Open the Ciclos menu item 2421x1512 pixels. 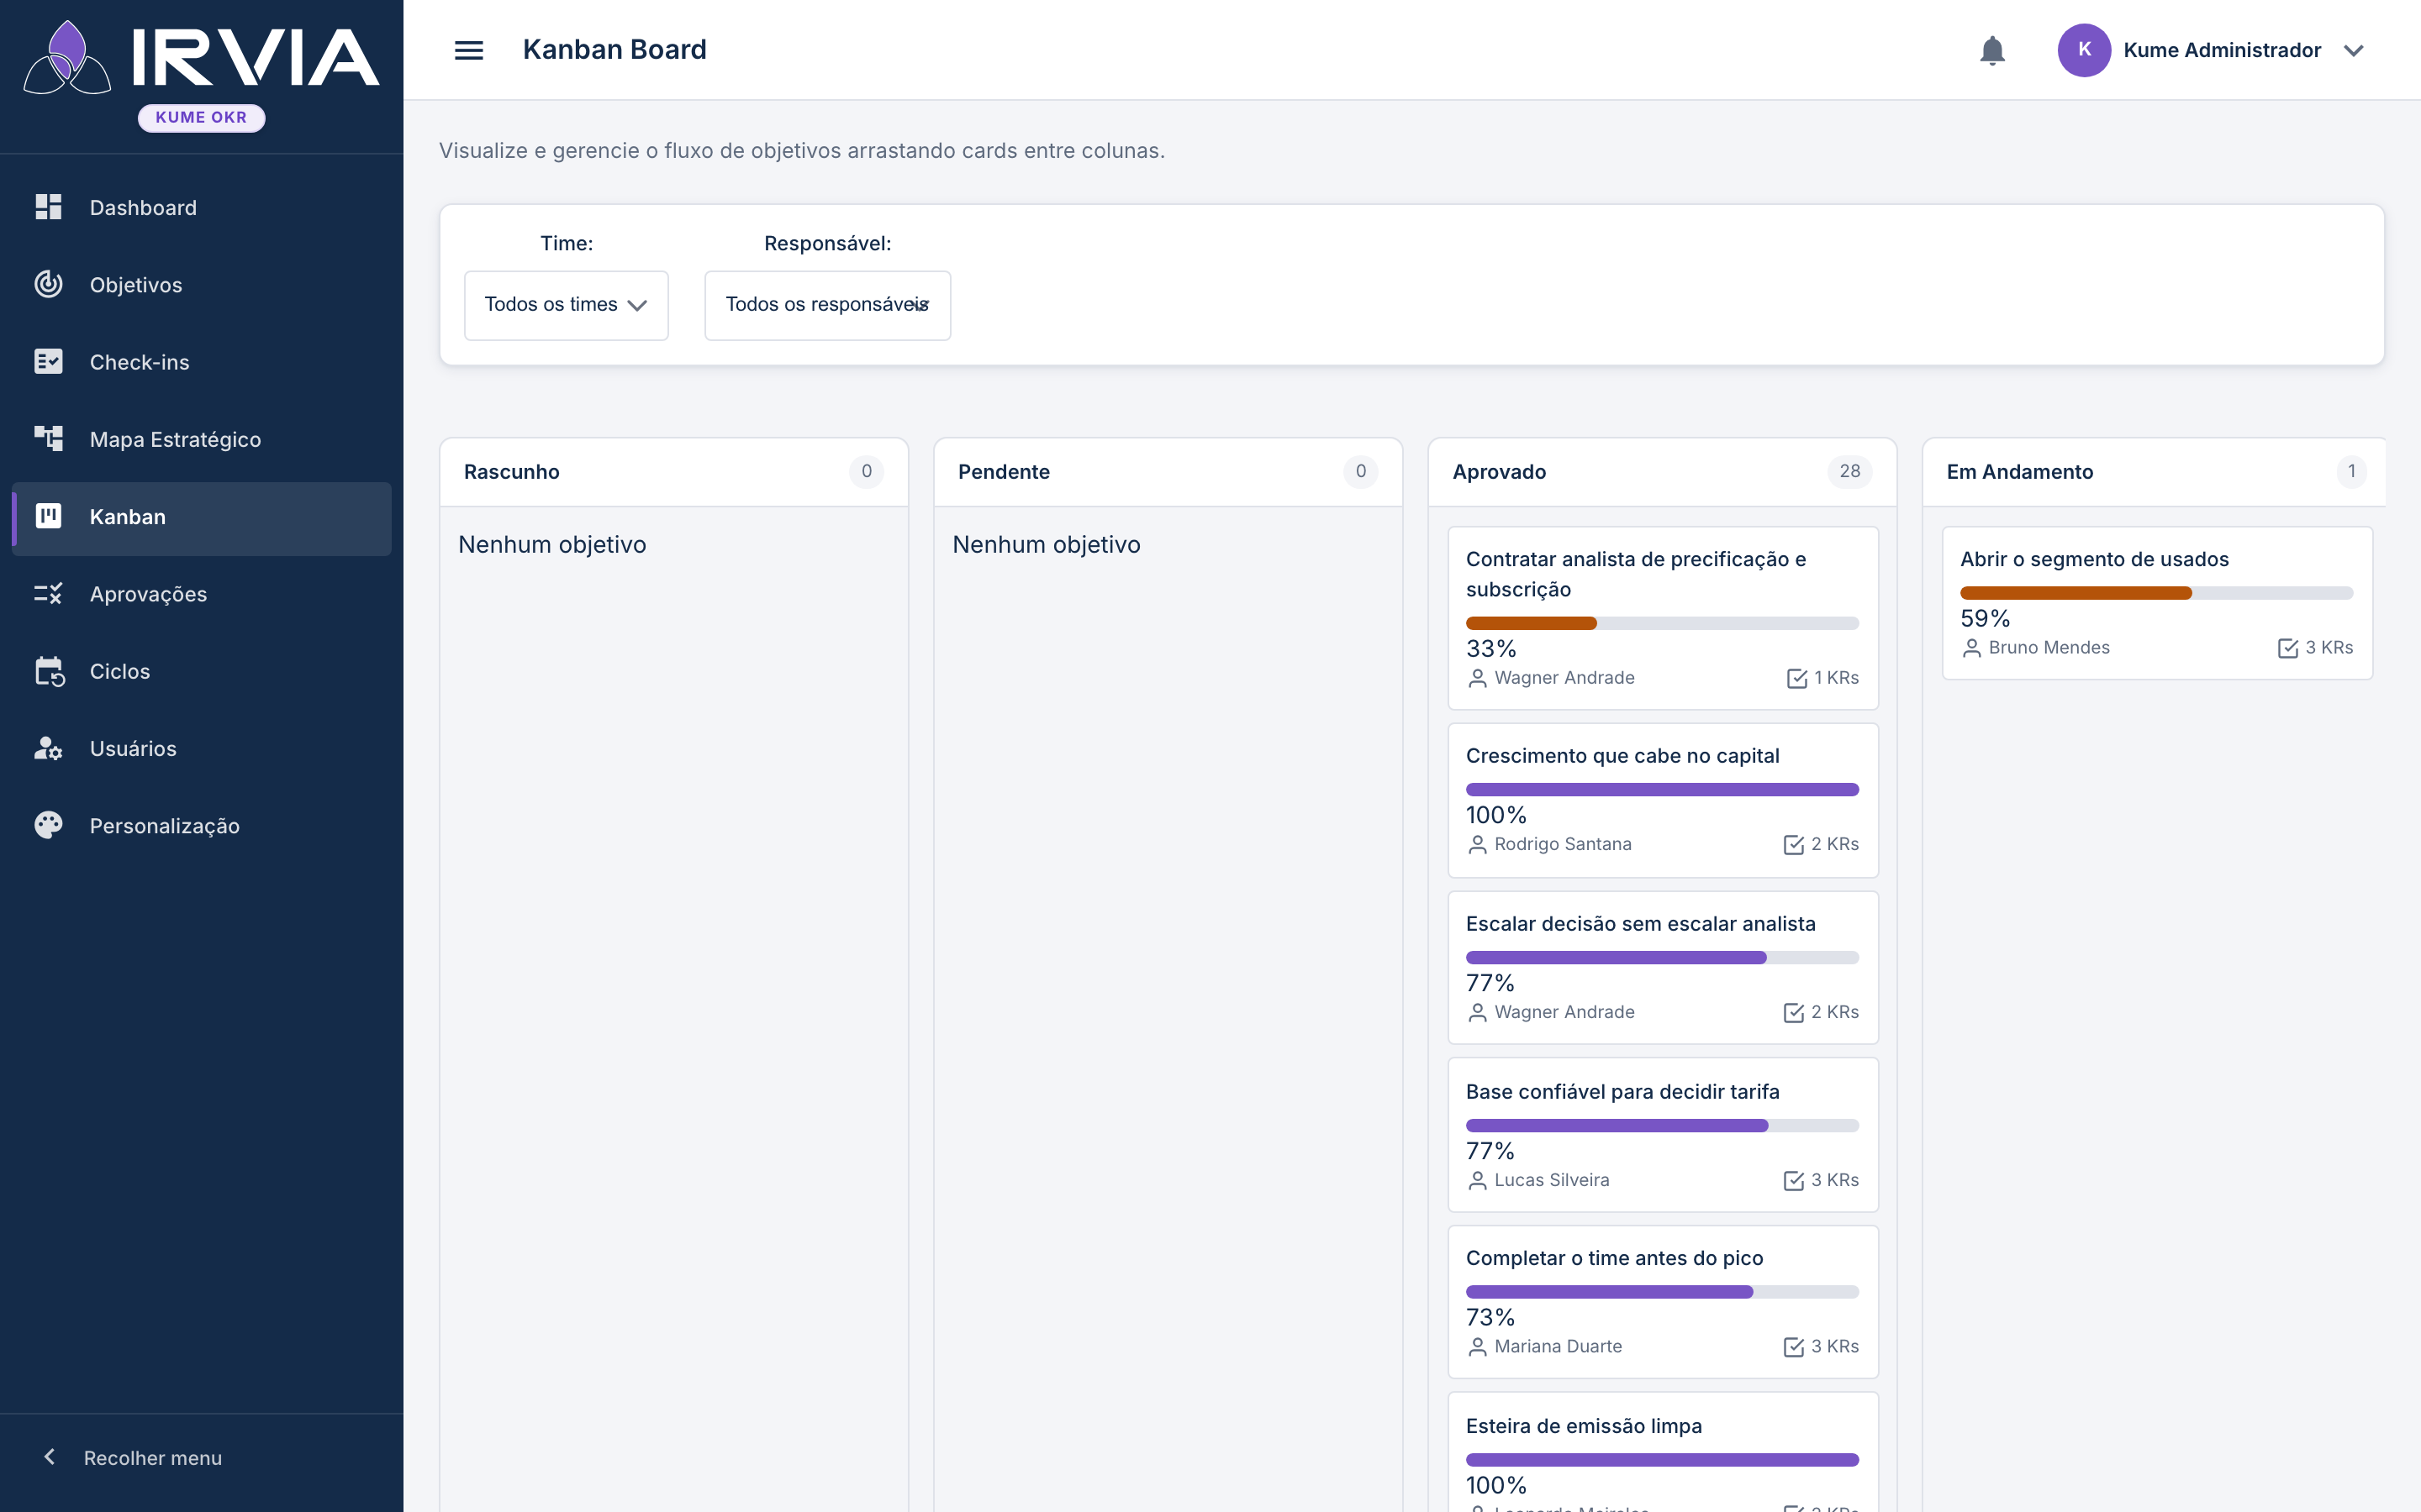(201, 671)
